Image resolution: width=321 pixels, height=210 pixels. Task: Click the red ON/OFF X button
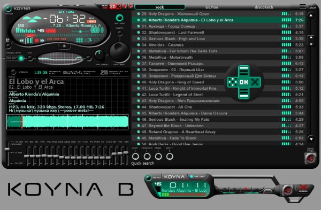pyautogui.click(x=115, y=6)
